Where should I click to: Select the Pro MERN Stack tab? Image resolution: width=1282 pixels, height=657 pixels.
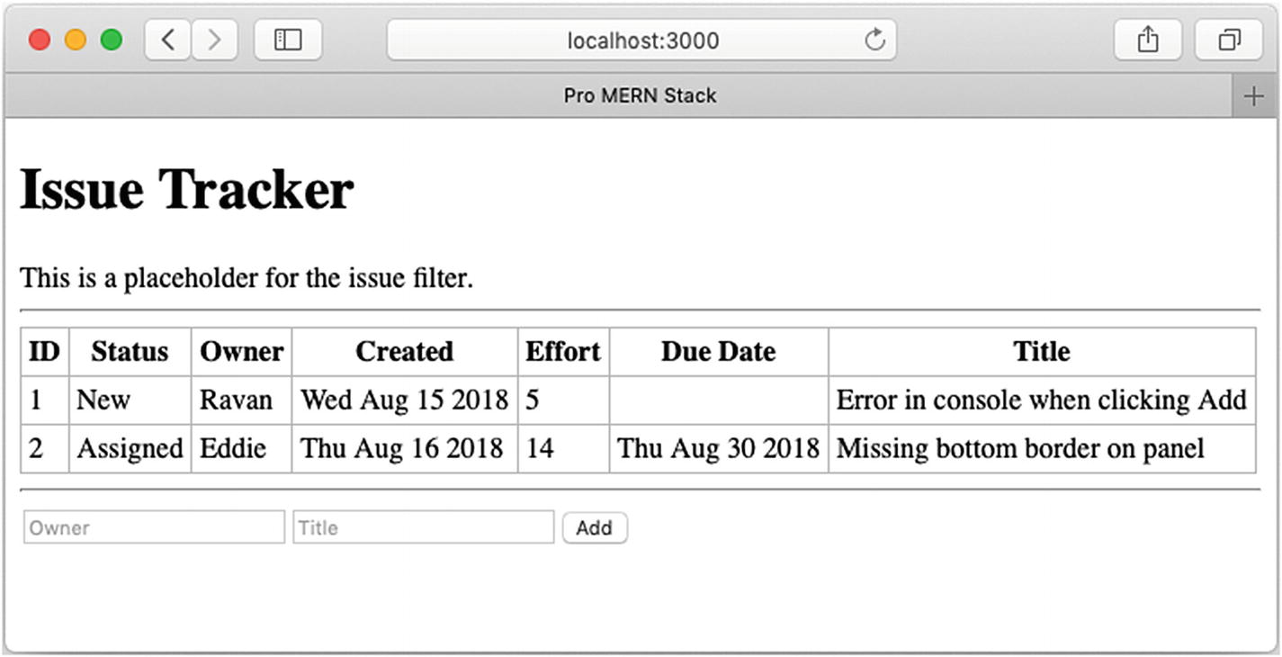pyautogui.click(x=640, y=95)
